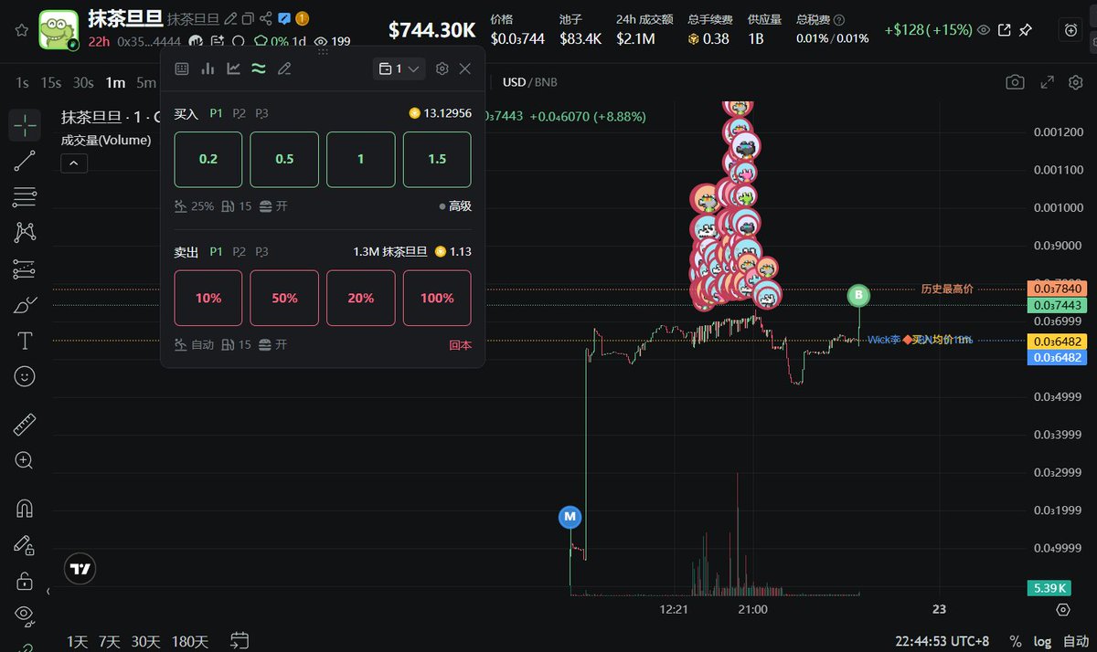This screenshot has width=1097, height=652.
Task: Select the trend line drawing tool
Action: pyautogui.click(x=25, y=163)
